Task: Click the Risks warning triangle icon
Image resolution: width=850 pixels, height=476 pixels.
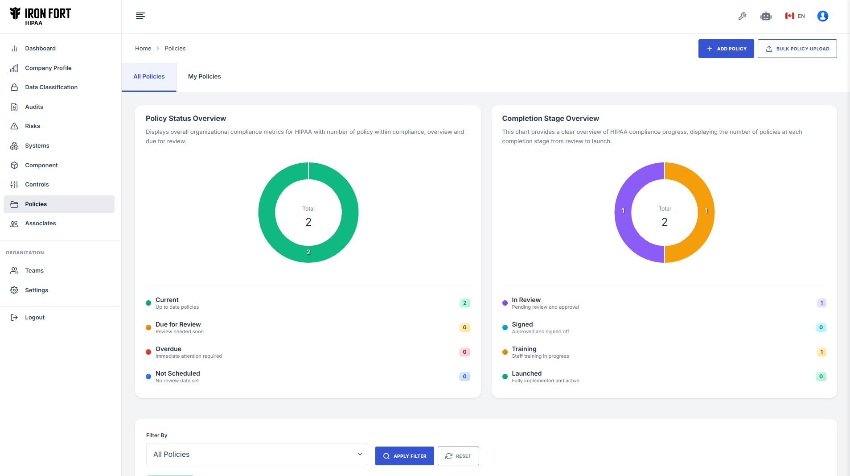Action: pos(14,126)
